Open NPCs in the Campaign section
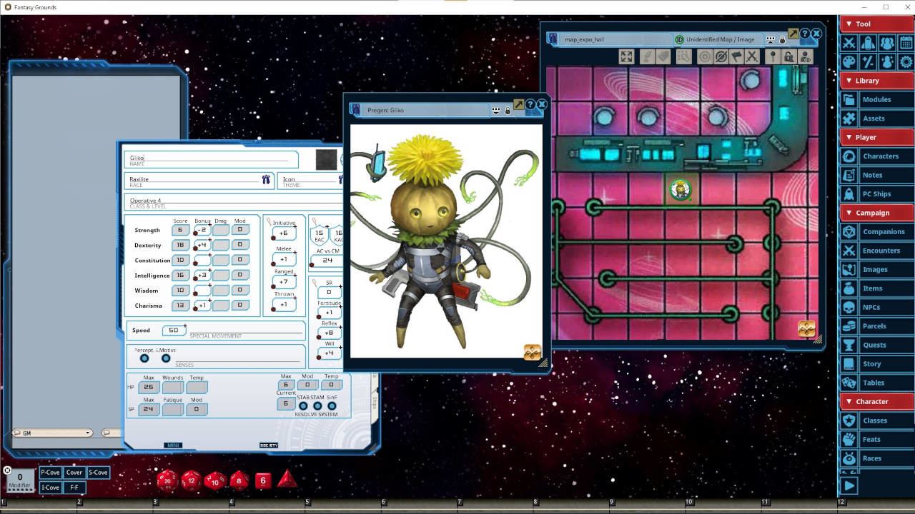Screen dimensions: 915x514 click(x=876, y=307)
